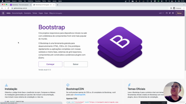
Task: Click the browser forward arrow
Action: [x=5, y=8]
